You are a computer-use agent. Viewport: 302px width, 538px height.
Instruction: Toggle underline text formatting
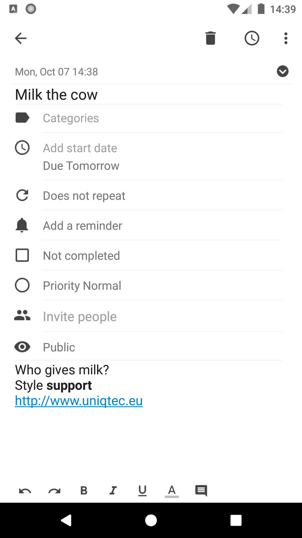[x=142, y=490]
